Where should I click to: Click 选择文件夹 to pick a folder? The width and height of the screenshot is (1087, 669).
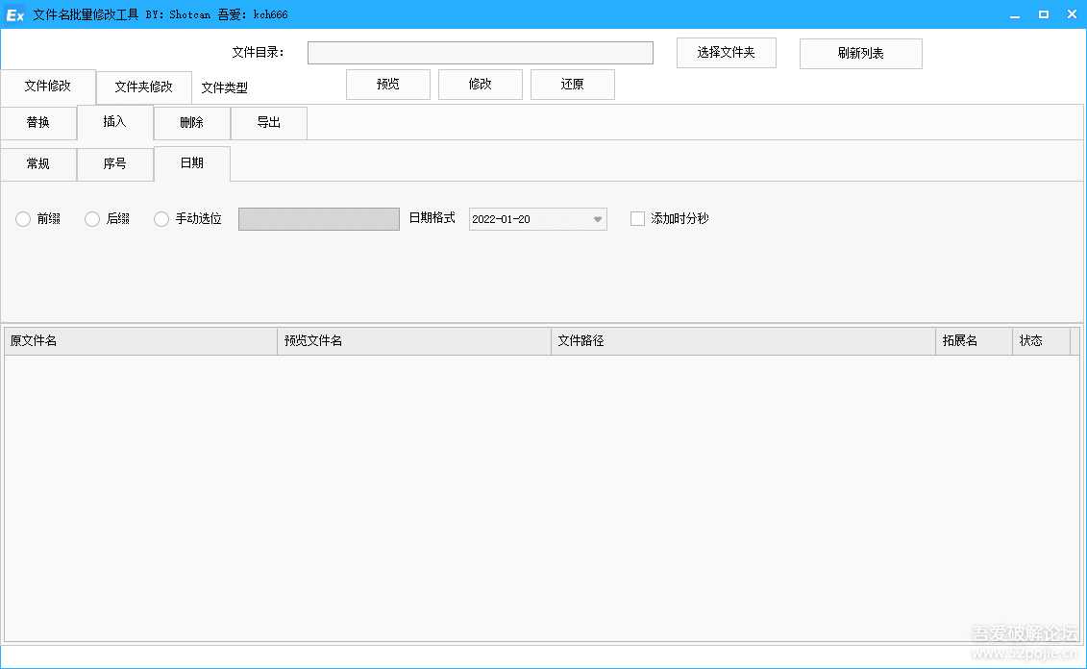(726, 53)
